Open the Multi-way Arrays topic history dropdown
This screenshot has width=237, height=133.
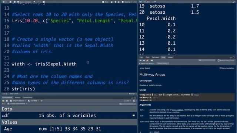[147, 64]
